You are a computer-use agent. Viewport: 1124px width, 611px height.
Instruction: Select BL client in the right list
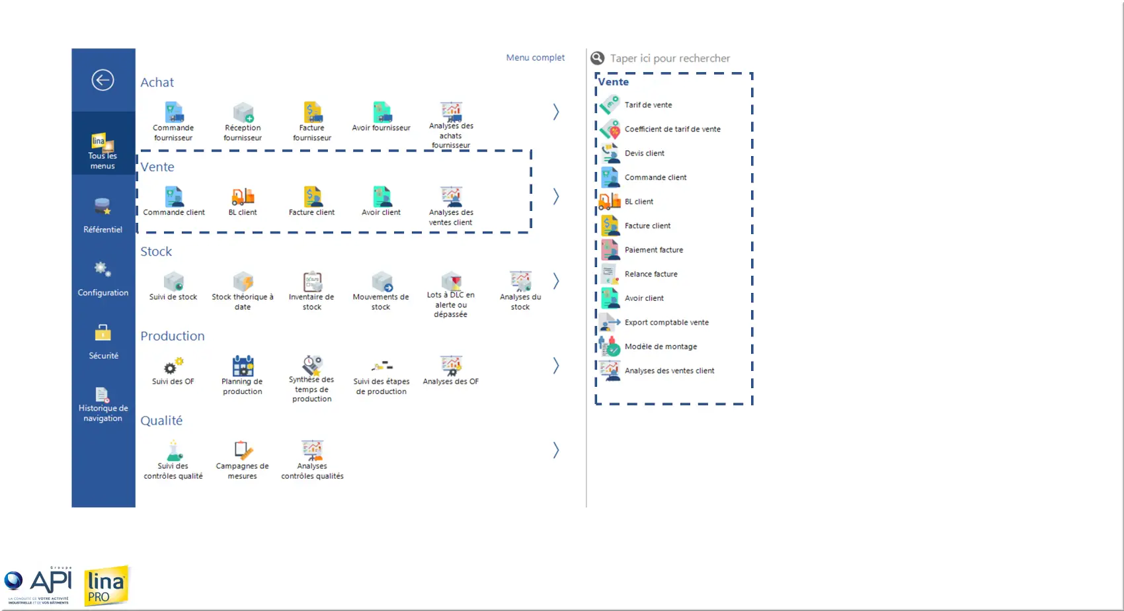pos(639,202)
